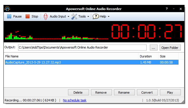Grab the resize grip in status bar corner

pyautogui.click(x=183, y=102)
